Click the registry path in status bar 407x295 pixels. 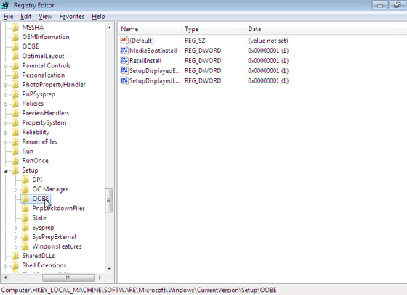pos(139,290)
